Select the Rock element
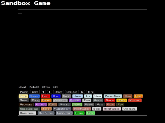 tap(35, 100)
